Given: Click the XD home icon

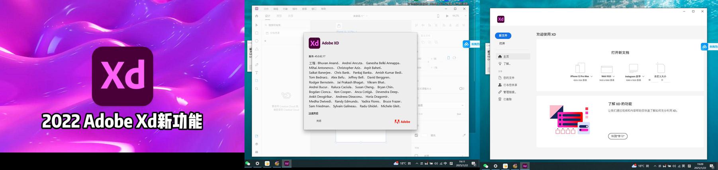Looking at the screenshot, I should tap(257, 16).
